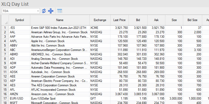Click the Amazon.com, Inc. name cell
209x104 pixels.
pos(60,94)
